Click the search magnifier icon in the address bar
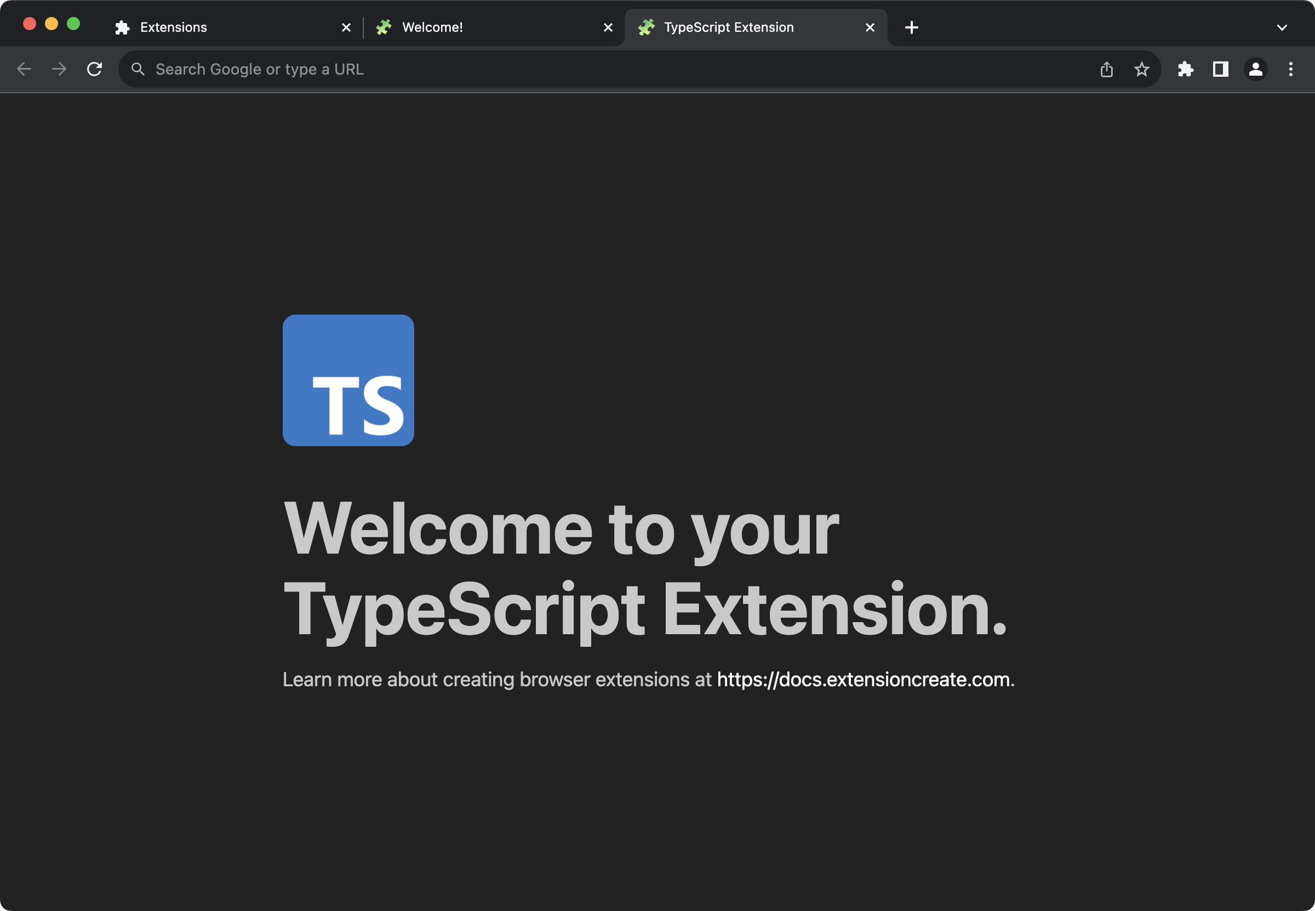 click(x=138, y=69)
